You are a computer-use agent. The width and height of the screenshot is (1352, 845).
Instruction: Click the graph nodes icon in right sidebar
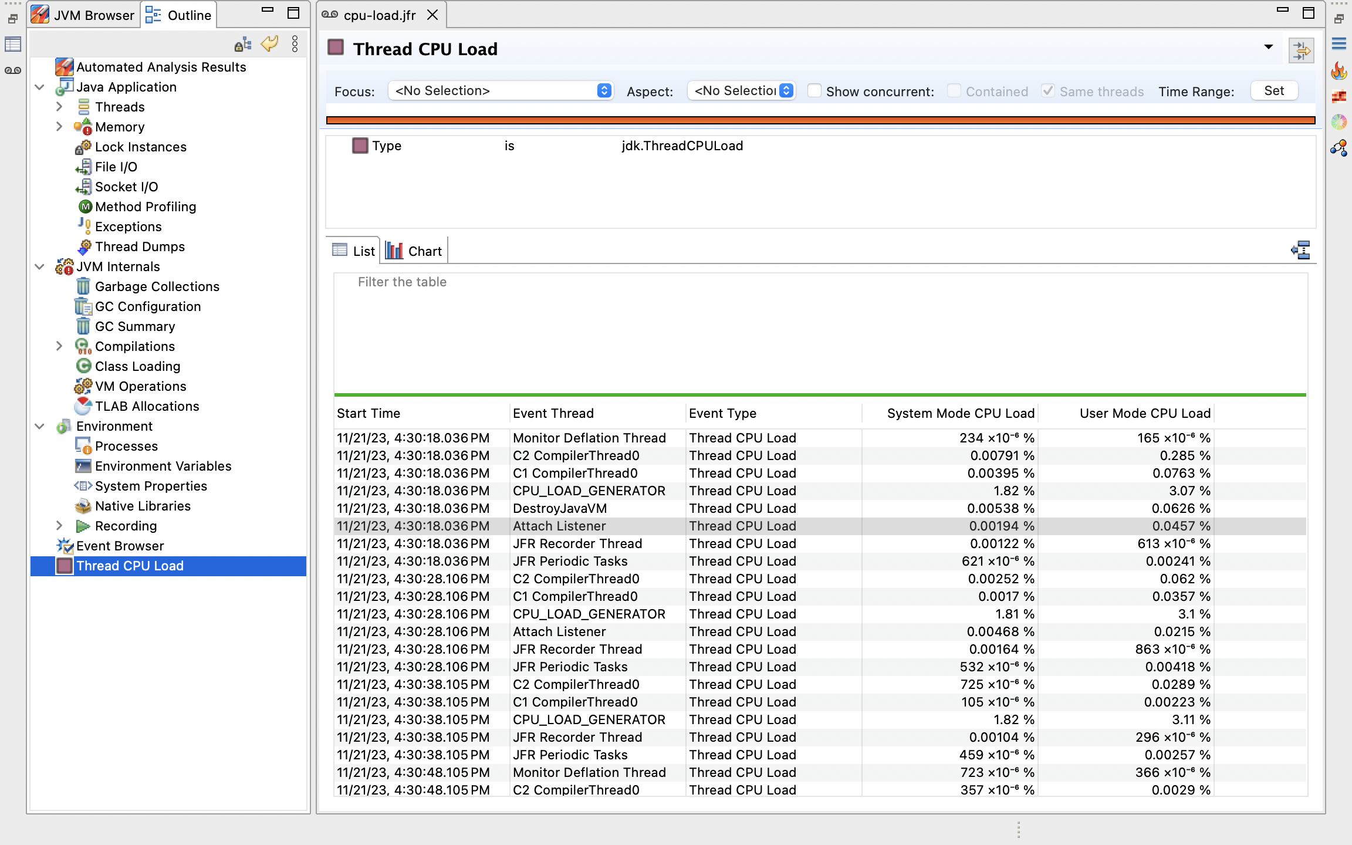1339,148
